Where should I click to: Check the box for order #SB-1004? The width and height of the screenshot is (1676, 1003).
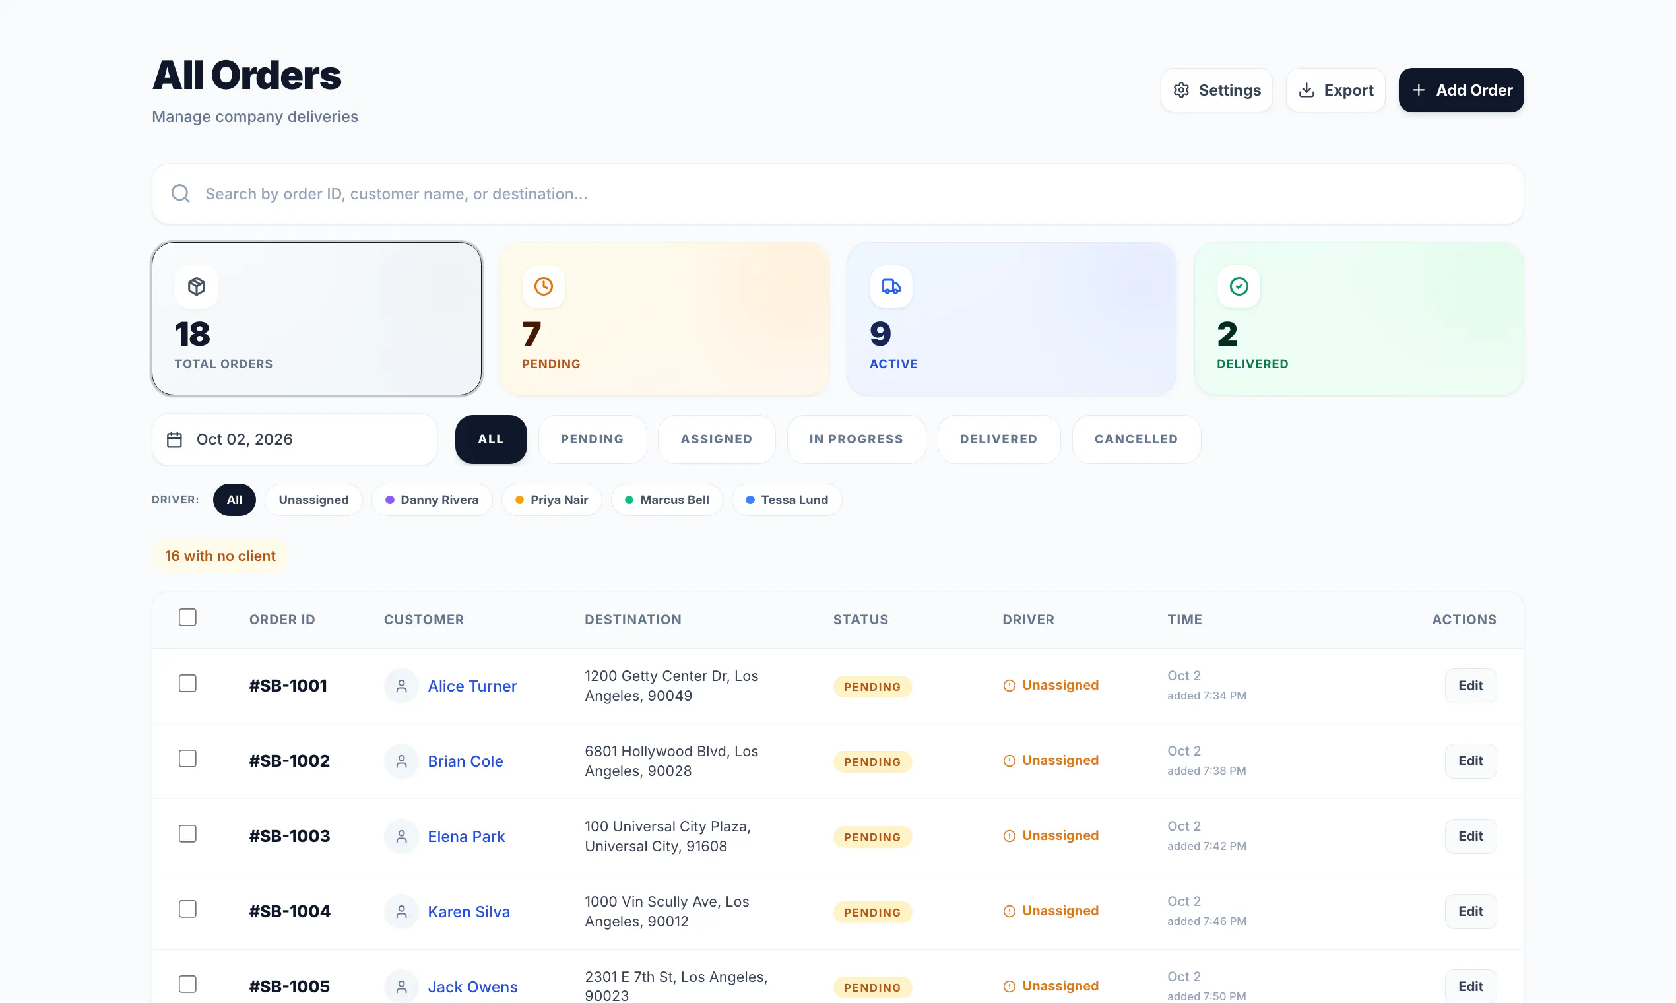tap(187, 909)
